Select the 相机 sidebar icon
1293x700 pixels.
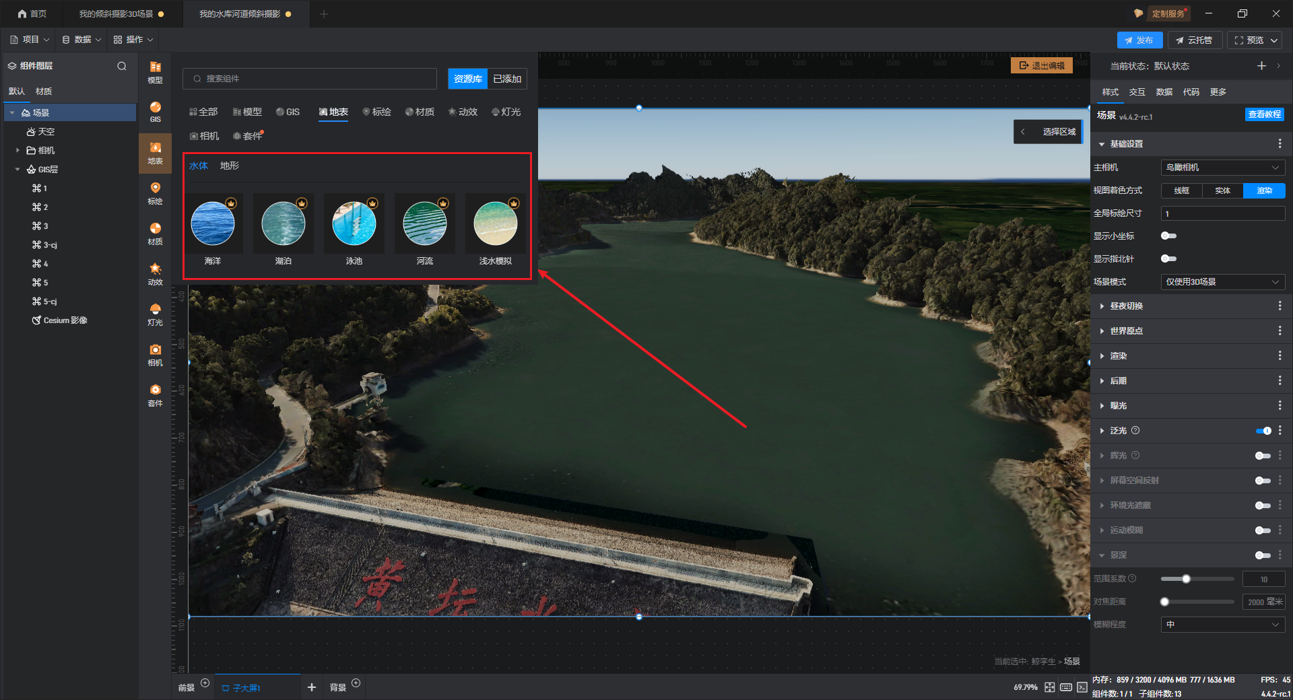tap(155, 355)
